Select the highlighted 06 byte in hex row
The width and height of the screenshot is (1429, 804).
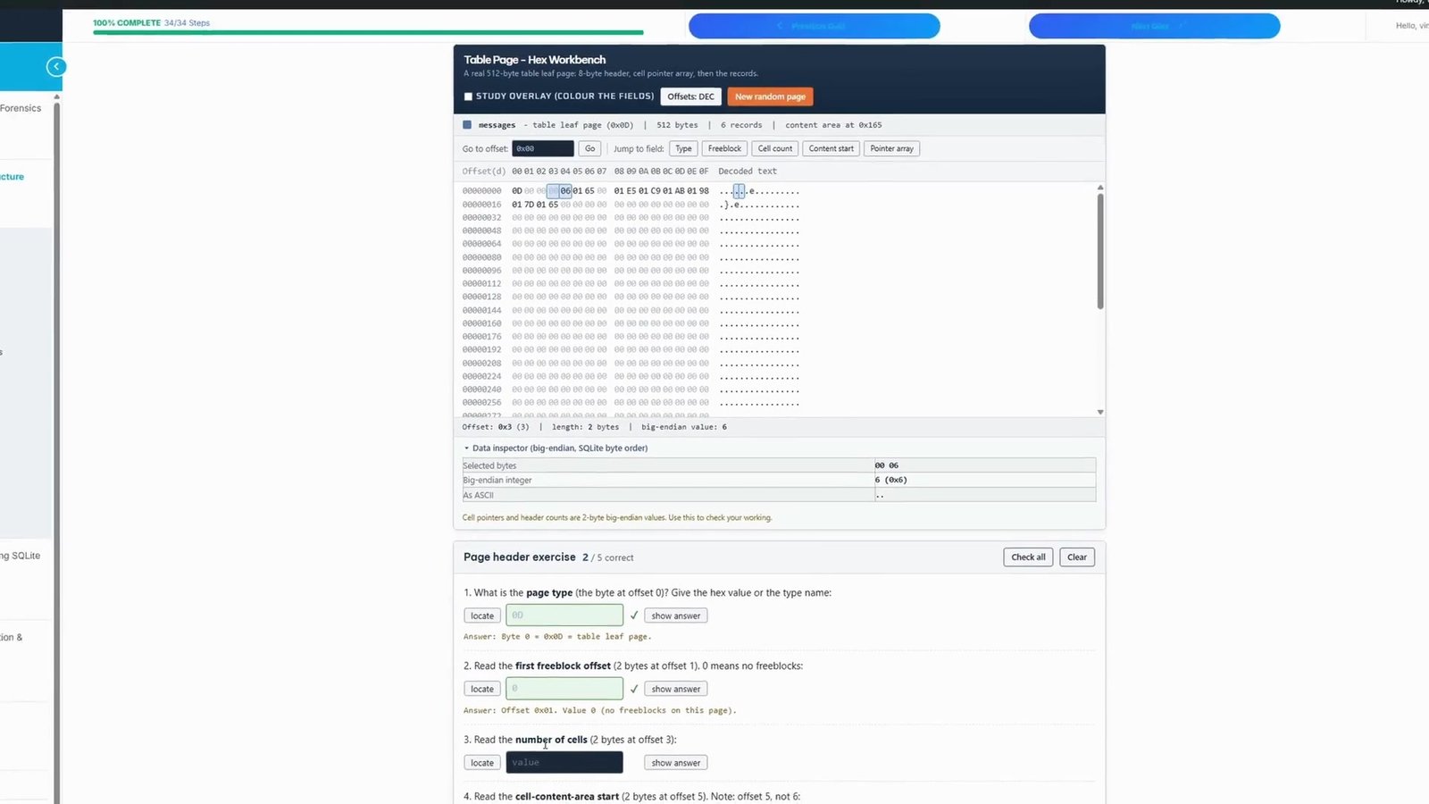tap(565, 191)
